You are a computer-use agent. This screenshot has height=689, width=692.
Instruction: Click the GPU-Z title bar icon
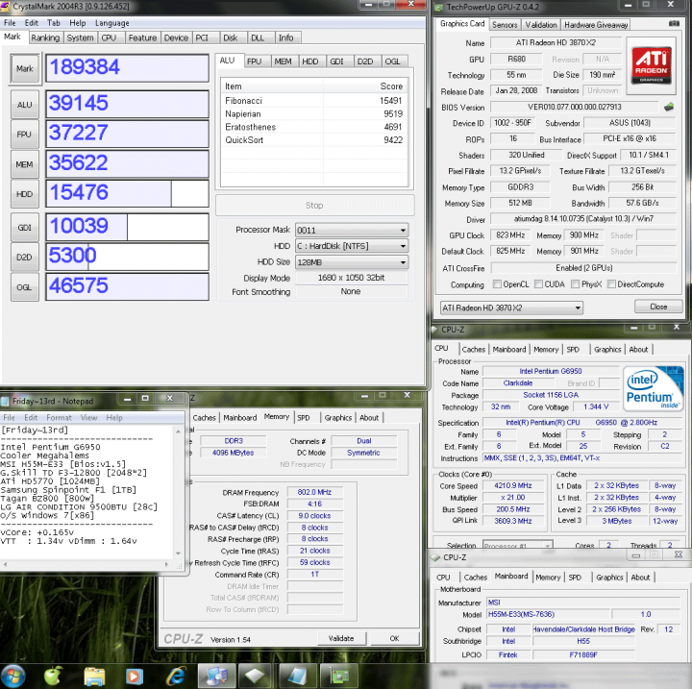[x=438, y=7]
